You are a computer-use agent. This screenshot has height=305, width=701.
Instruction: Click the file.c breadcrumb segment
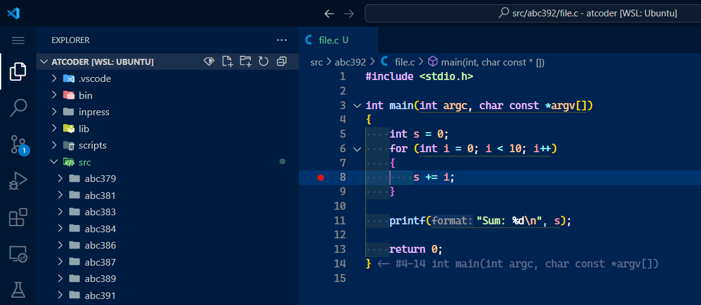(x=405, y=62)
